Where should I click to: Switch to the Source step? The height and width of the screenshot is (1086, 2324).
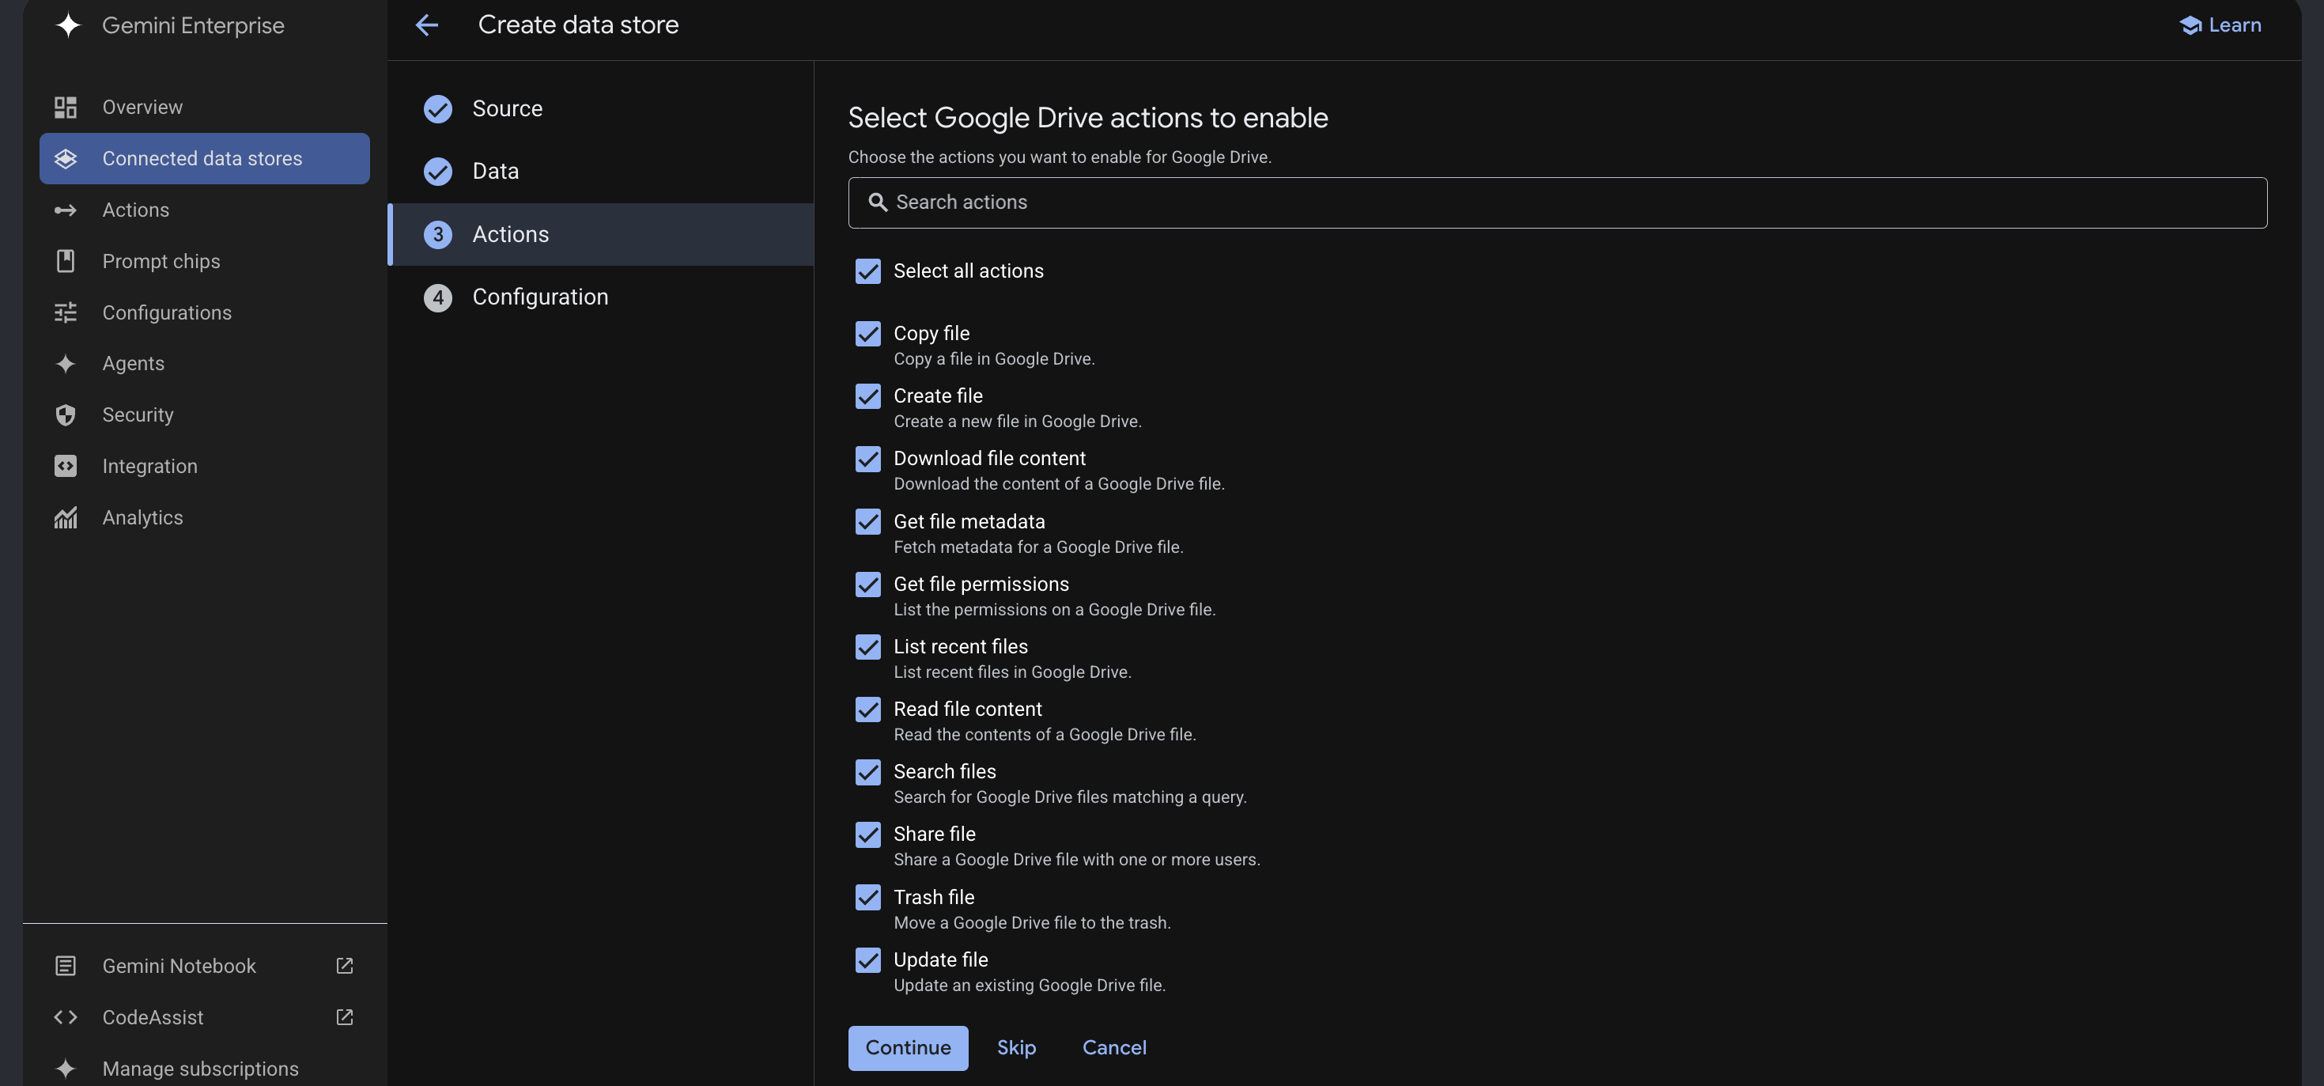tap(601, 109)
